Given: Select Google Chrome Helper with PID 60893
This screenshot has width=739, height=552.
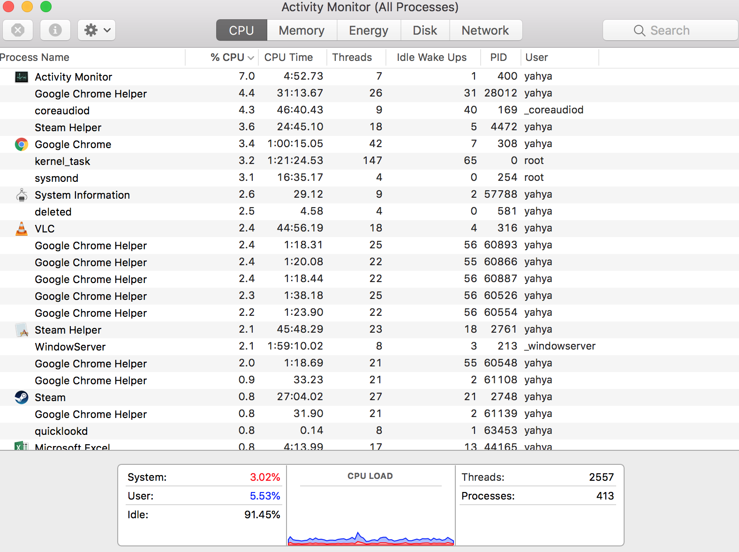Looking at the screenshot, I should click(369, 246).
